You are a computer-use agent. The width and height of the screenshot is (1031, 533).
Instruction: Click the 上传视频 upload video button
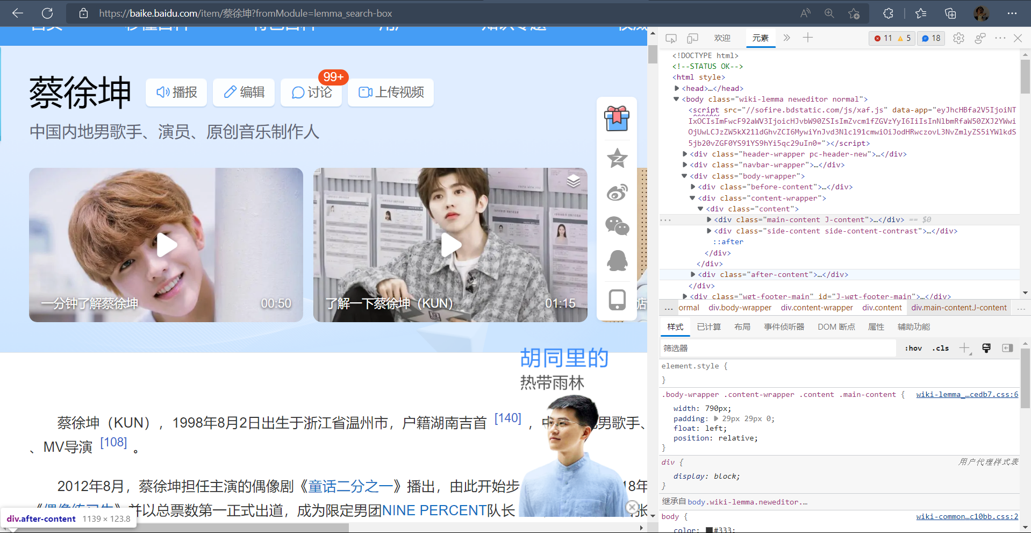tap(391, 92)
